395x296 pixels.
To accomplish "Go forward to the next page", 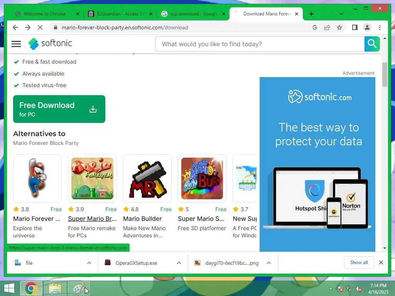I will [x=28, y=27].
